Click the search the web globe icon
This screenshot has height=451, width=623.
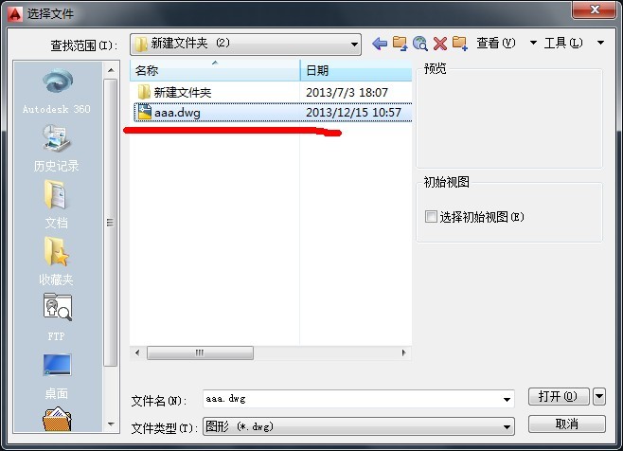(420, 43)
